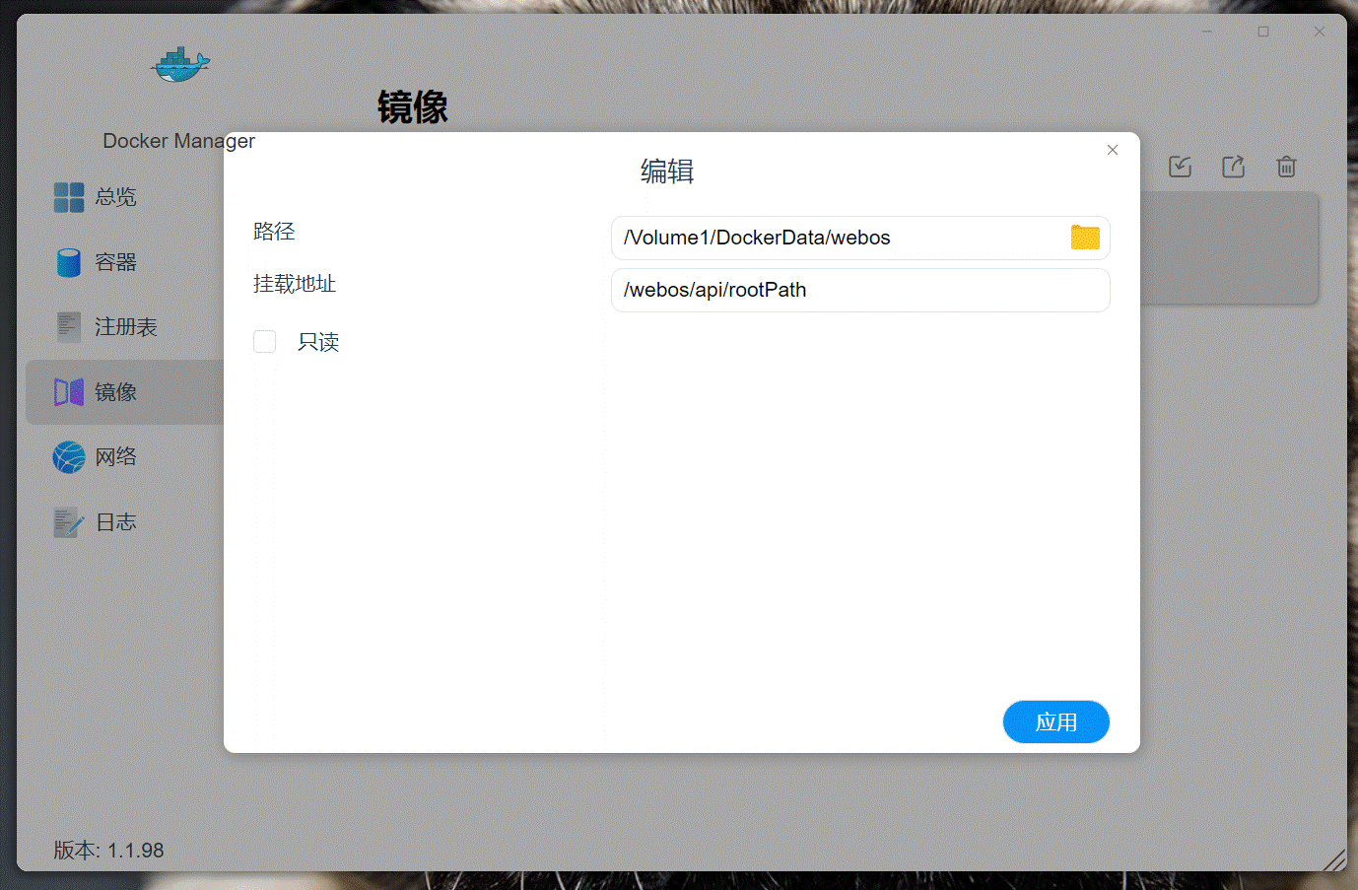Click the 挂载地址 mount address input field

859,290
